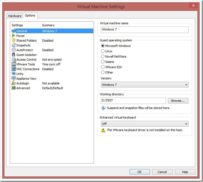
Task: Switch to the Hardware tab
Action: (15, 16)
